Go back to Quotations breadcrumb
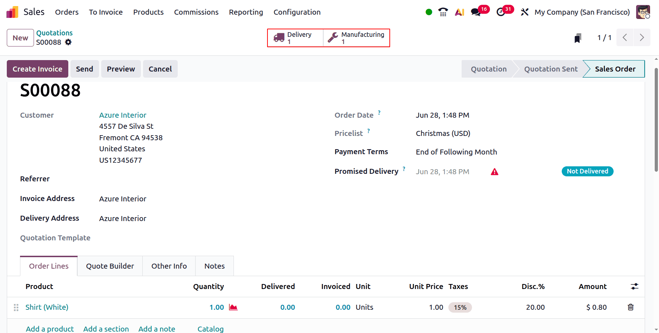The width and height of the screenshot is (659, 333). (54, 33)
